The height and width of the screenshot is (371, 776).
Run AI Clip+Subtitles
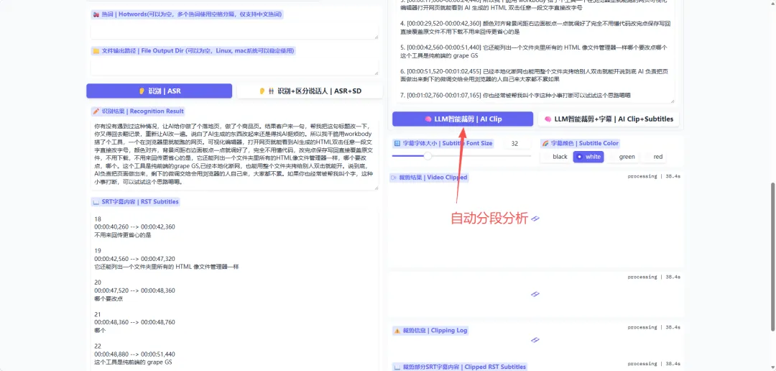[609, 119]
